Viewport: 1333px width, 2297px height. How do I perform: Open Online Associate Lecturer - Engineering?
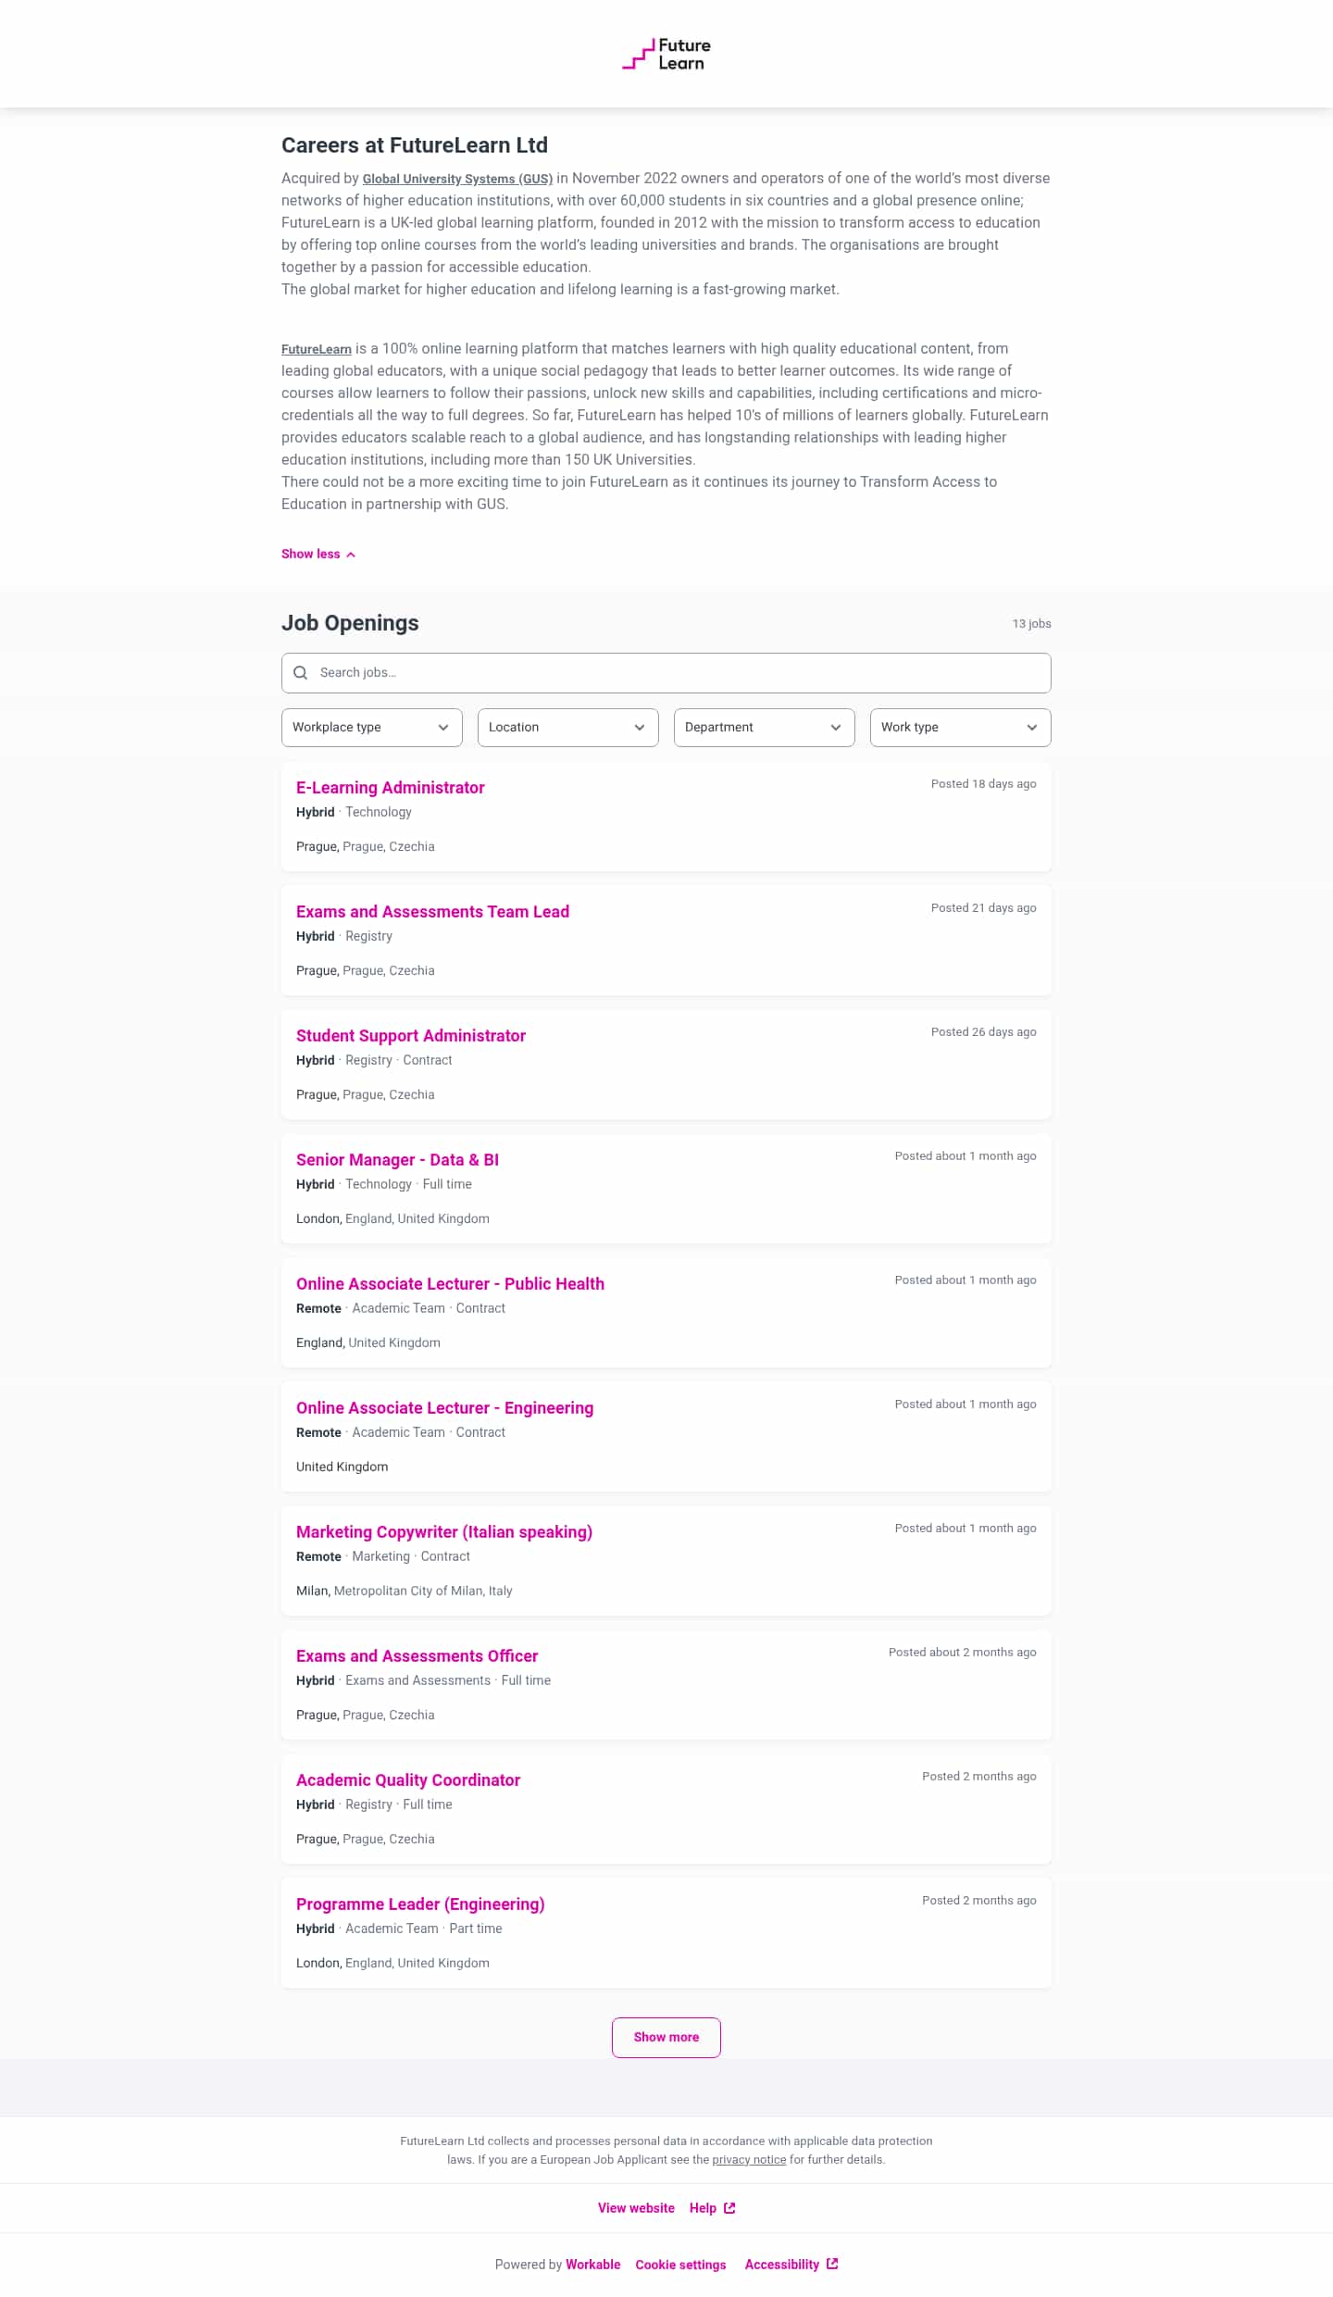pos(444,1408)
